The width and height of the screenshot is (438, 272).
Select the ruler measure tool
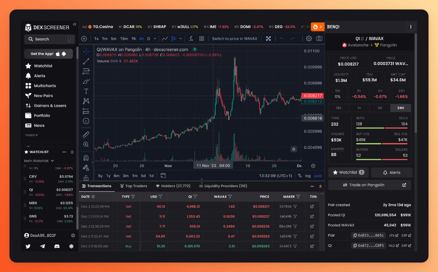[86, 134]
